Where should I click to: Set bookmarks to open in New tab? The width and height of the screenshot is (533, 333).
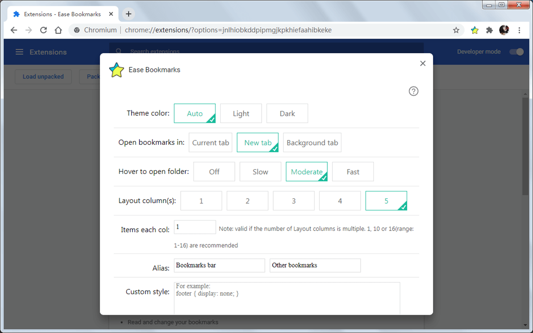point(258,142)
